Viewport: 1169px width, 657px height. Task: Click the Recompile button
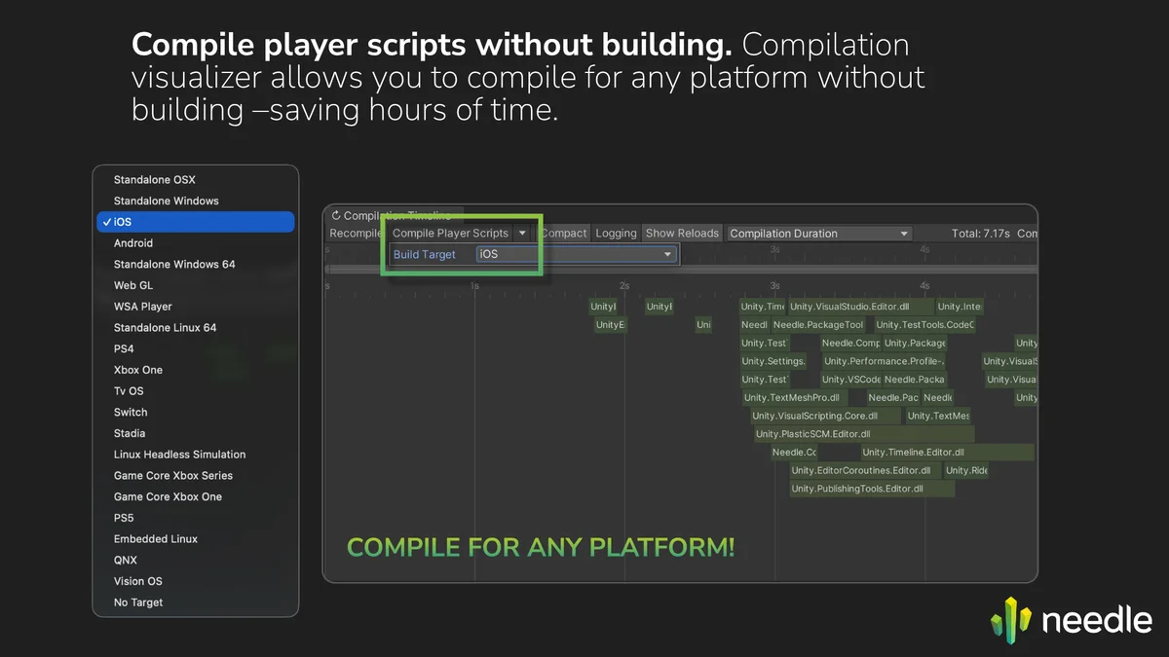pos(355,234)
